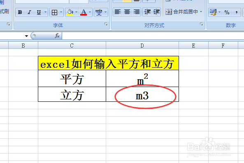Apply red font color
Viewport: 244px width, 163px height.
point(84,12)
